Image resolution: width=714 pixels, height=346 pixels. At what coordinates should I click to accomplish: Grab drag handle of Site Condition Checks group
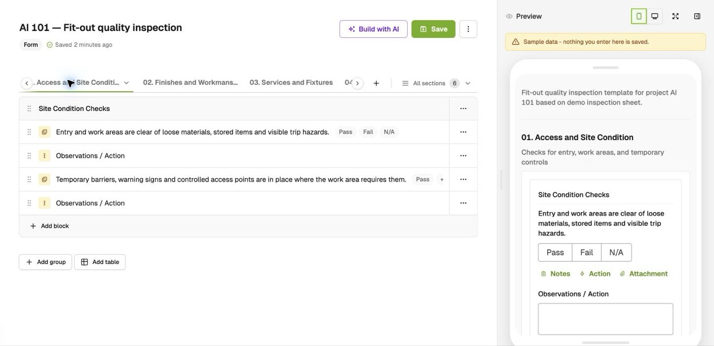click(29, 109)
